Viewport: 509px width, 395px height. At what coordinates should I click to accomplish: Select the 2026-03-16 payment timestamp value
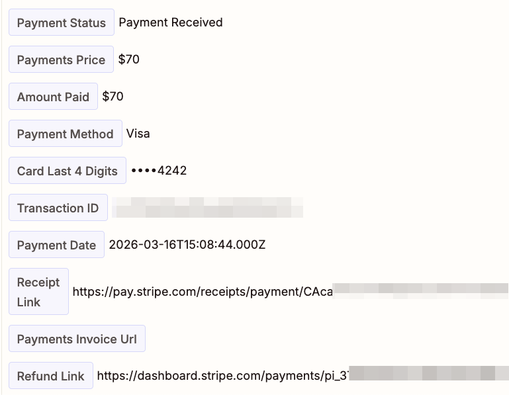(187, 245)
